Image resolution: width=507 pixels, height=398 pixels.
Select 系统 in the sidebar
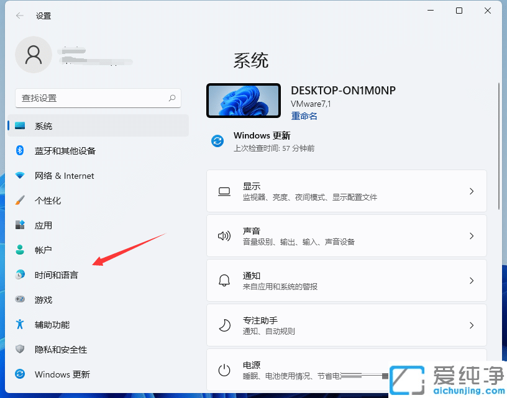tap(98, 125)
